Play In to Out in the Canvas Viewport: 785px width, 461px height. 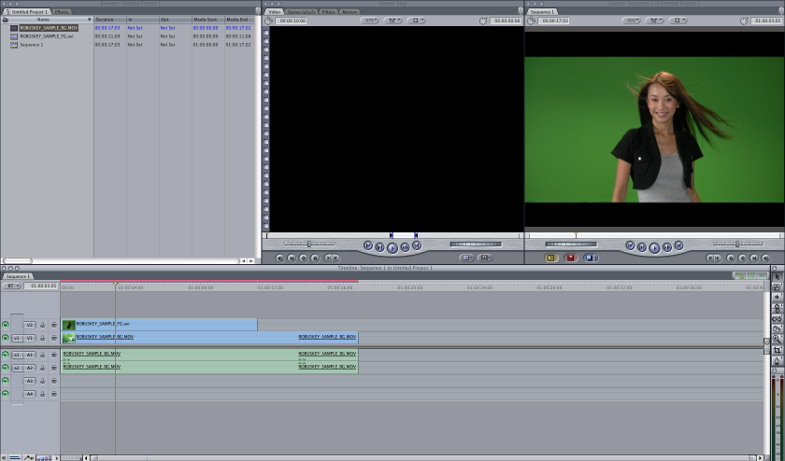pyautogui.click(x=642, y=247)
